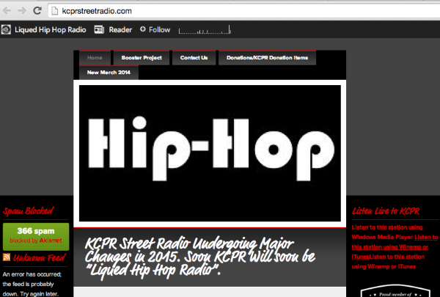Click underlined Listen using Winamp or iTunes link

(x=395, y=247)
